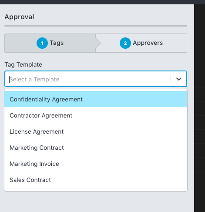Click the Tags step label text

click(57, 43)
